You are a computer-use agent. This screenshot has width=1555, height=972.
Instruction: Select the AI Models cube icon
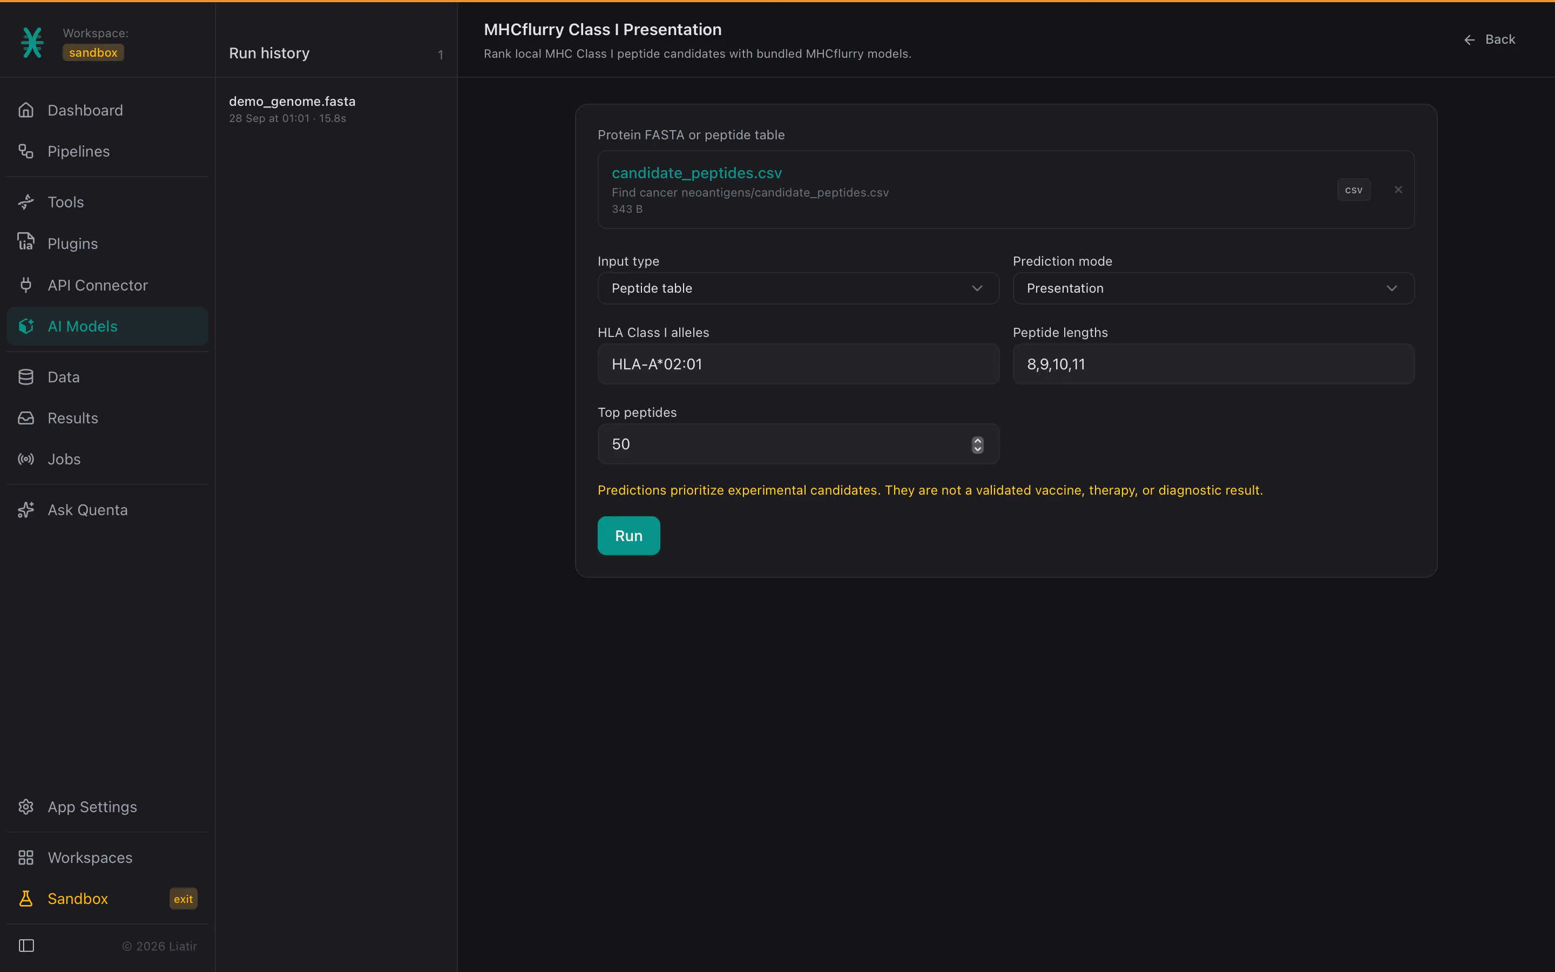(26, 326)
